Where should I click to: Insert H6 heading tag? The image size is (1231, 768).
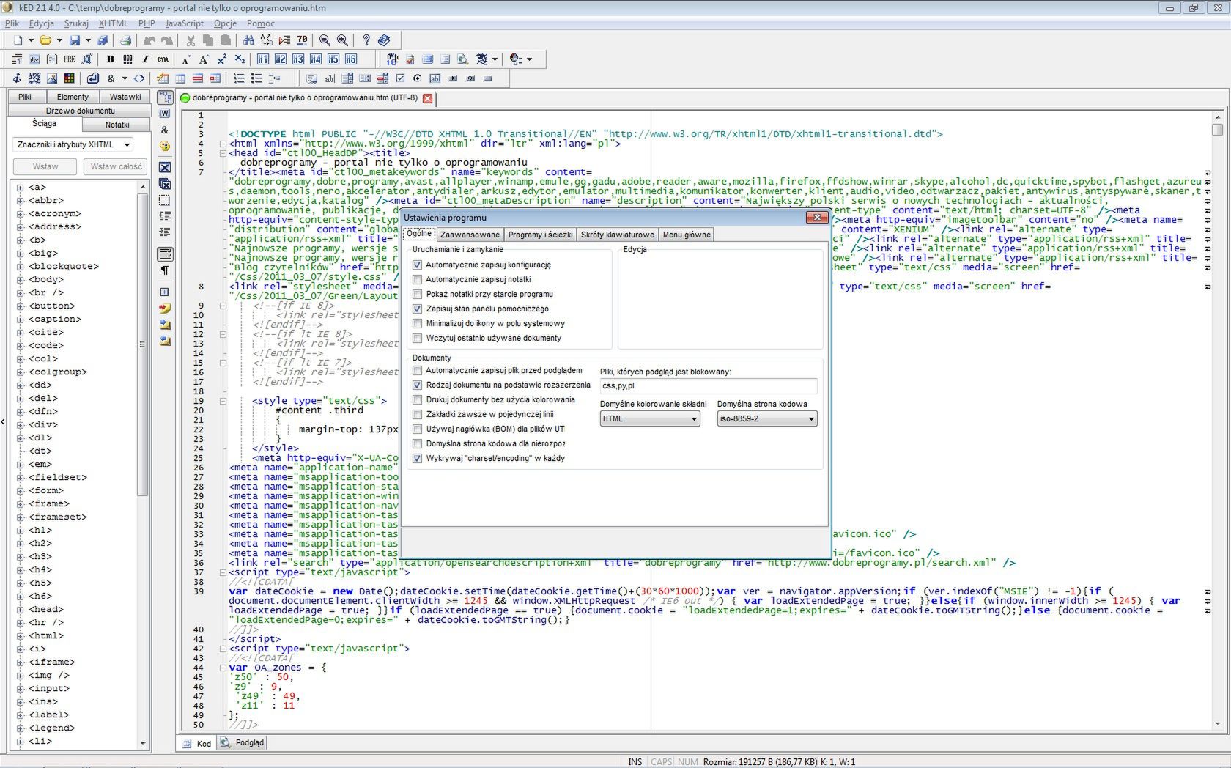pos(351,59)
